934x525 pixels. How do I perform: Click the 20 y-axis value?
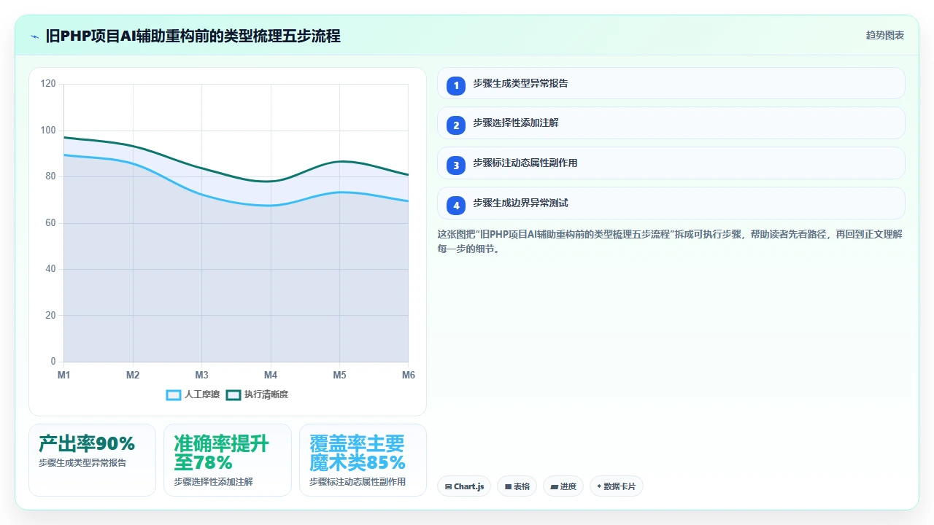point(50,316)
